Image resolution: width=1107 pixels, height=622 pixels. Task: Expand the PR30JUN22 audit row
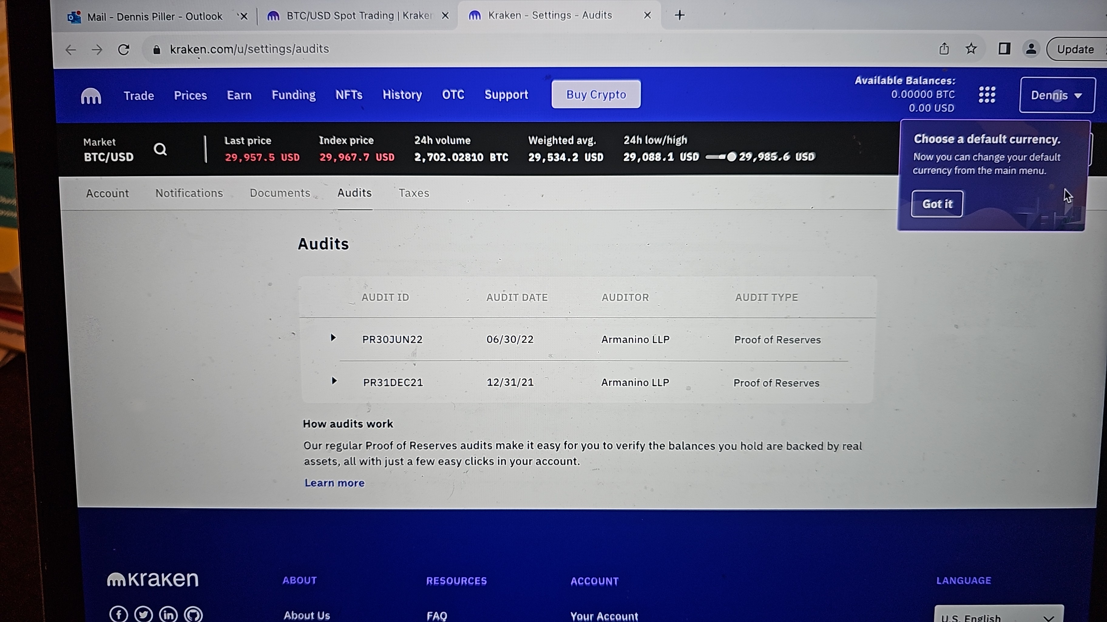[333, 338]
